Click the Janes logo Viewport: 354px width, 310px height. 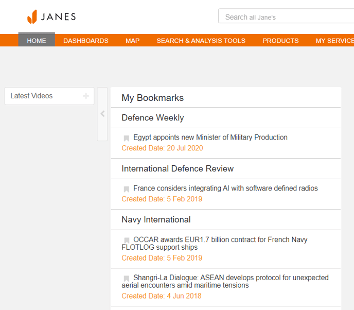(x=51, y=16)
